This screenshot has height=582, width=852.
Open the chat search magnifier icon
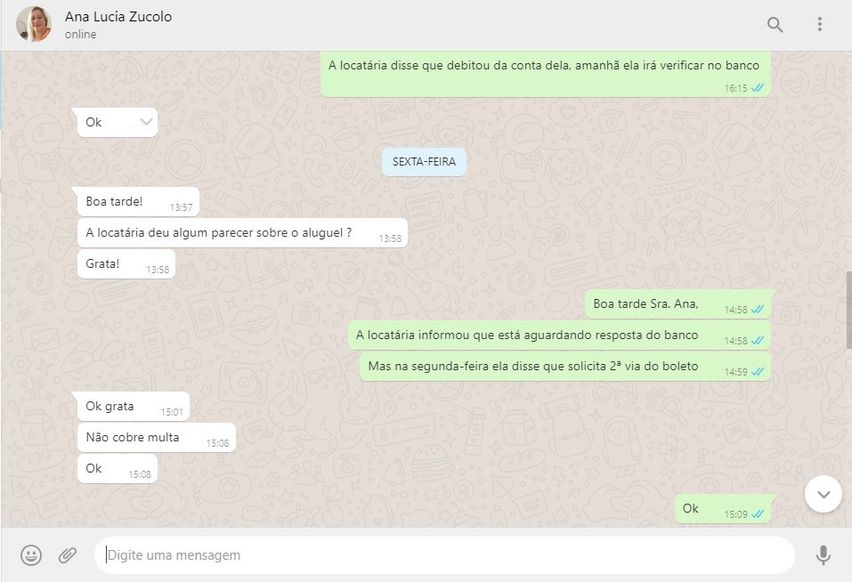775,24
